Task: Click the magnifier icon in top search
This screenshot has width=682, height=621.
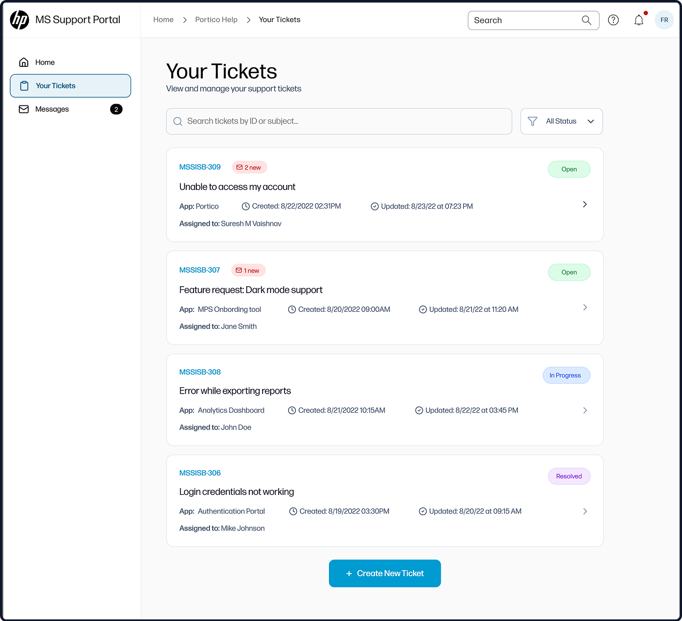Action: coord(586,20)
